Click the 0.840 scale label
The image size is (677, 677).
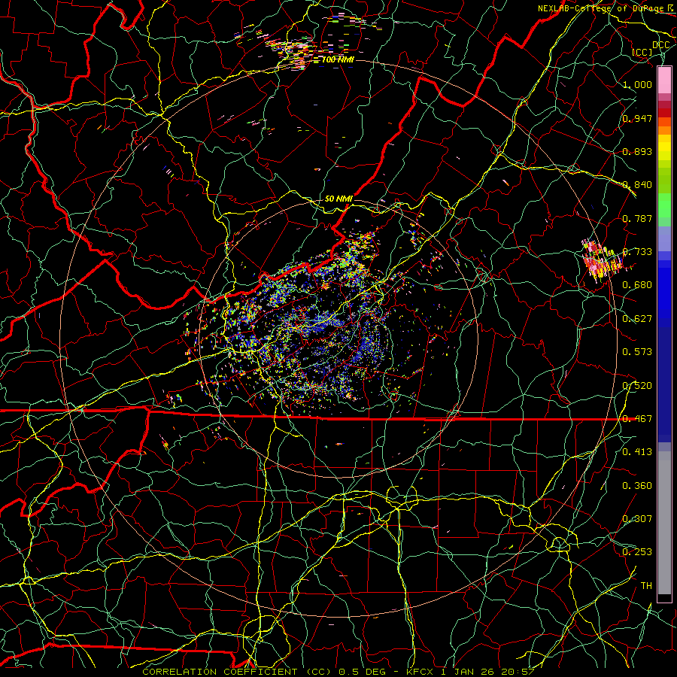coord(637,185)
